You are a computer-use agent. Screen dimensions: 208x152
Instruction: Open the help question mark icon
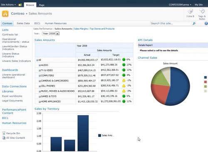coord(206,24)
